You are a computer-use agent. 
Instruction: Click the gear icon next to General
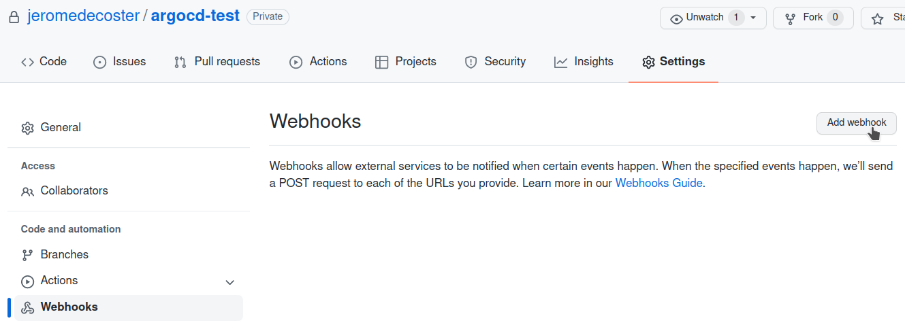[x=27, y=128]
